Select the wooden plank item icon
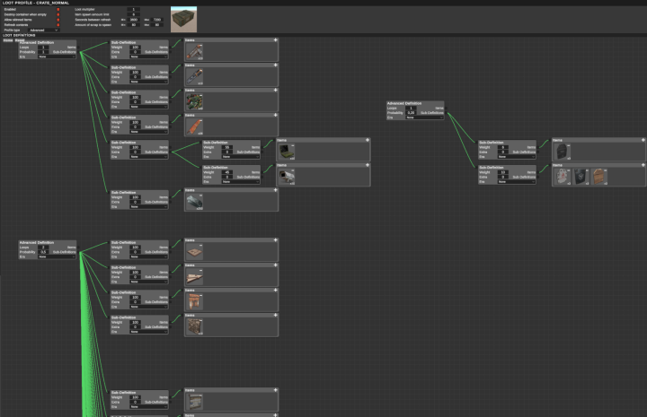 [x=194, y=277]
